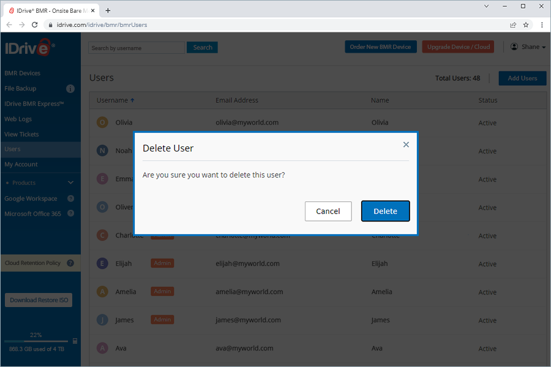The width and height of the screenshot is (551, 367).
Task: Open the tab search dropdown arrow
Action: [486, 6]
